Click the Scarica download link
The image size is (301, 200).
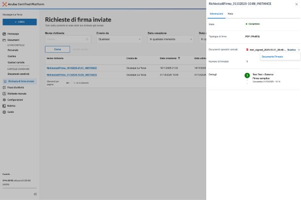(291, 50)
